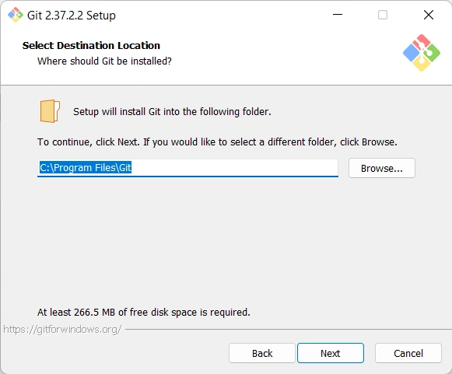Close the Git Setup window
Image resolution: width=452 pixels, height=374 pixels.
coord(429,15)
